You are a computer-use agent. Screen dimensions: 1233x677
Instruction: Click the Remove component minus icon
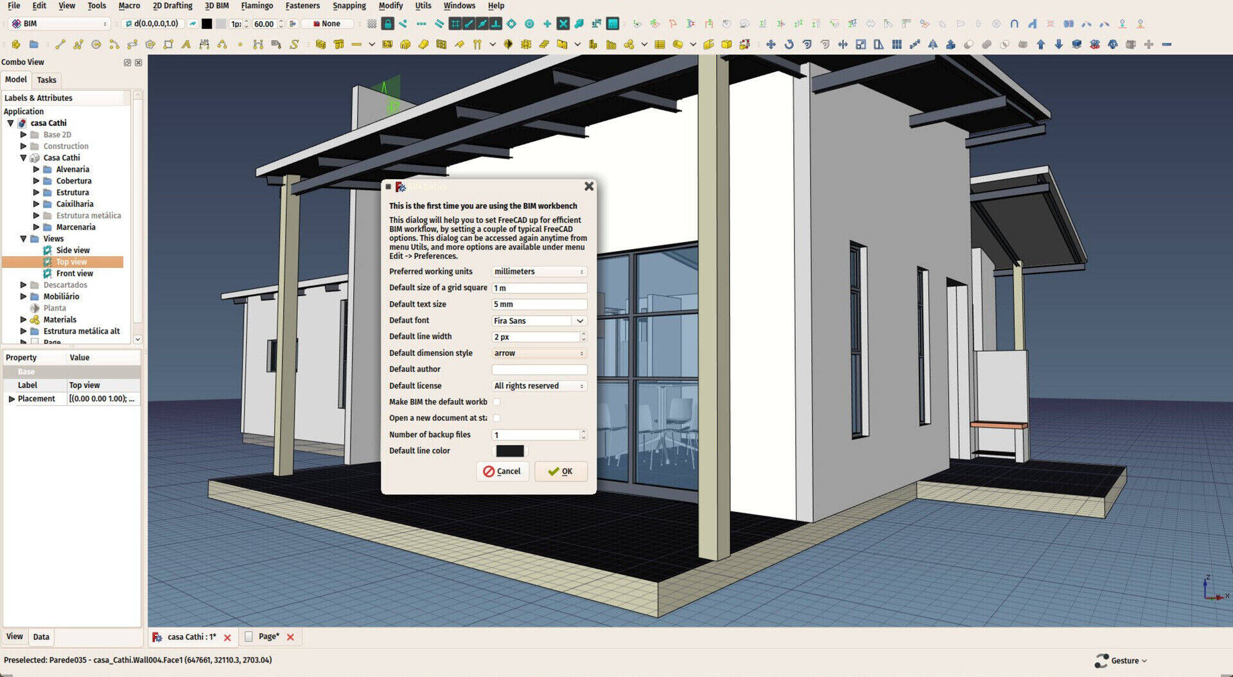pos(1166,44)
